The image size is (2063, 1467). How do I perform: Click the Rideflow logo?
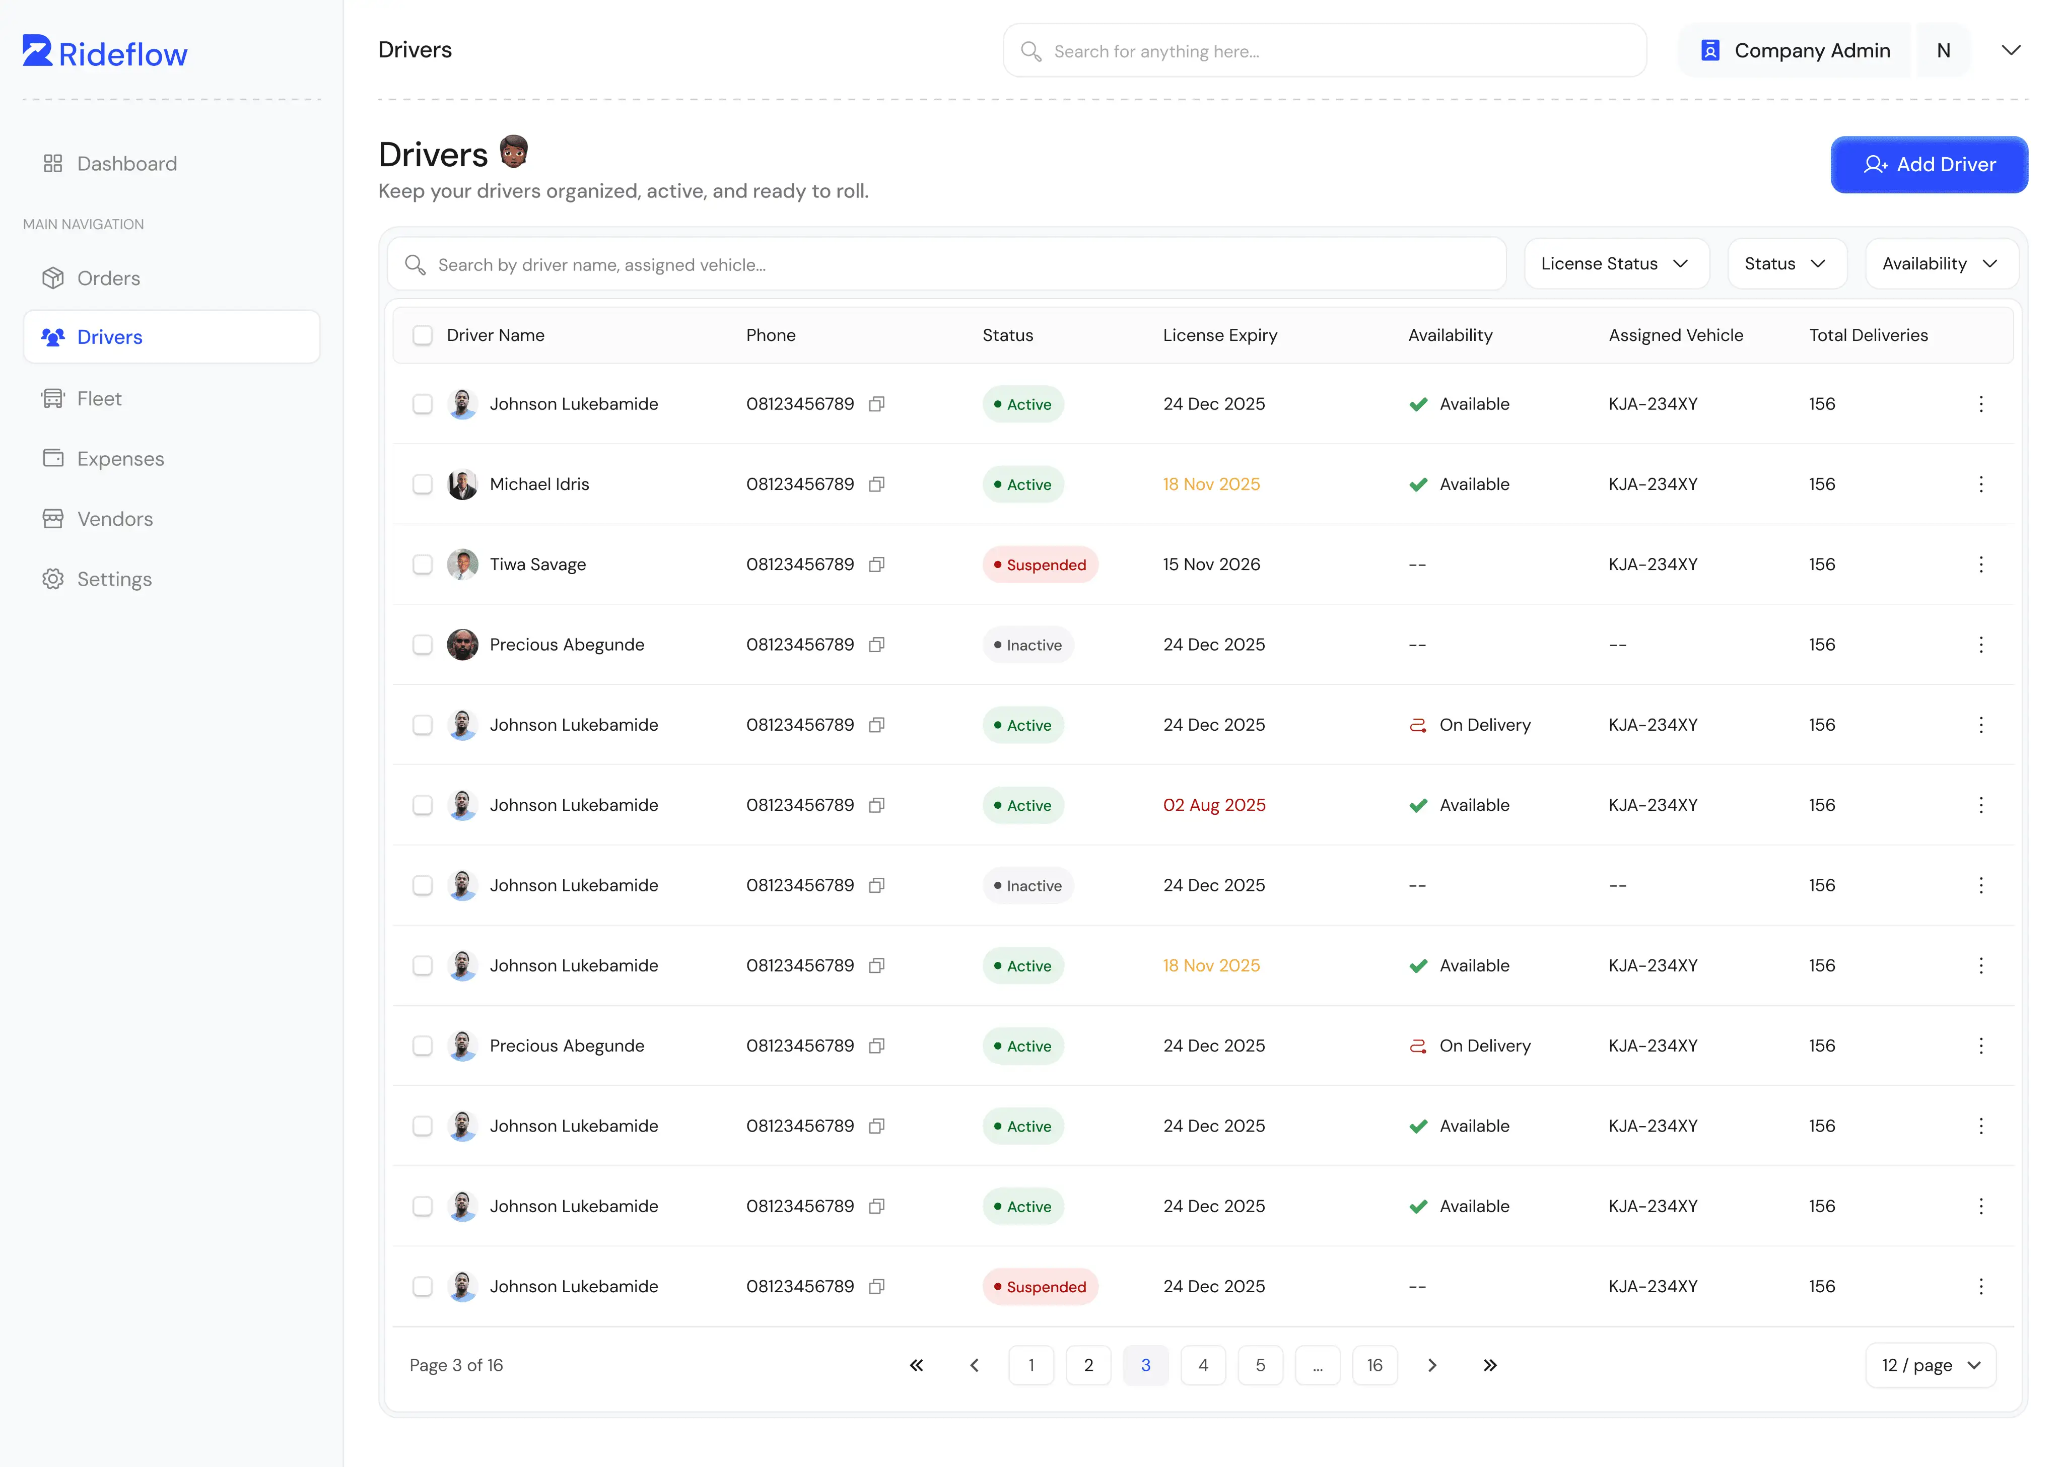(104, 51)
